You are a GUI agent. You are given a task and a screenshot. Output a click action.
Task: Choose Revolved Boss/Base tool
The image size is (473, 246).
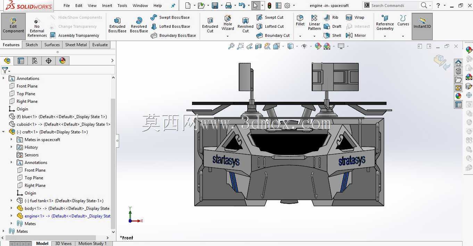click(139, 25)
